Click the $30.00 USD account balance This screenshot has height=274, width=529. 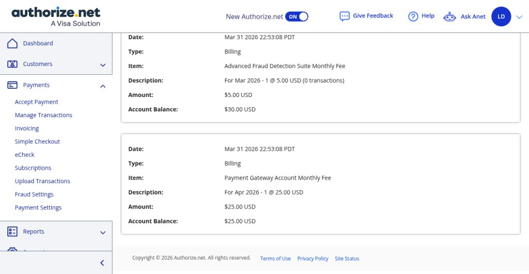coord(240,109)
